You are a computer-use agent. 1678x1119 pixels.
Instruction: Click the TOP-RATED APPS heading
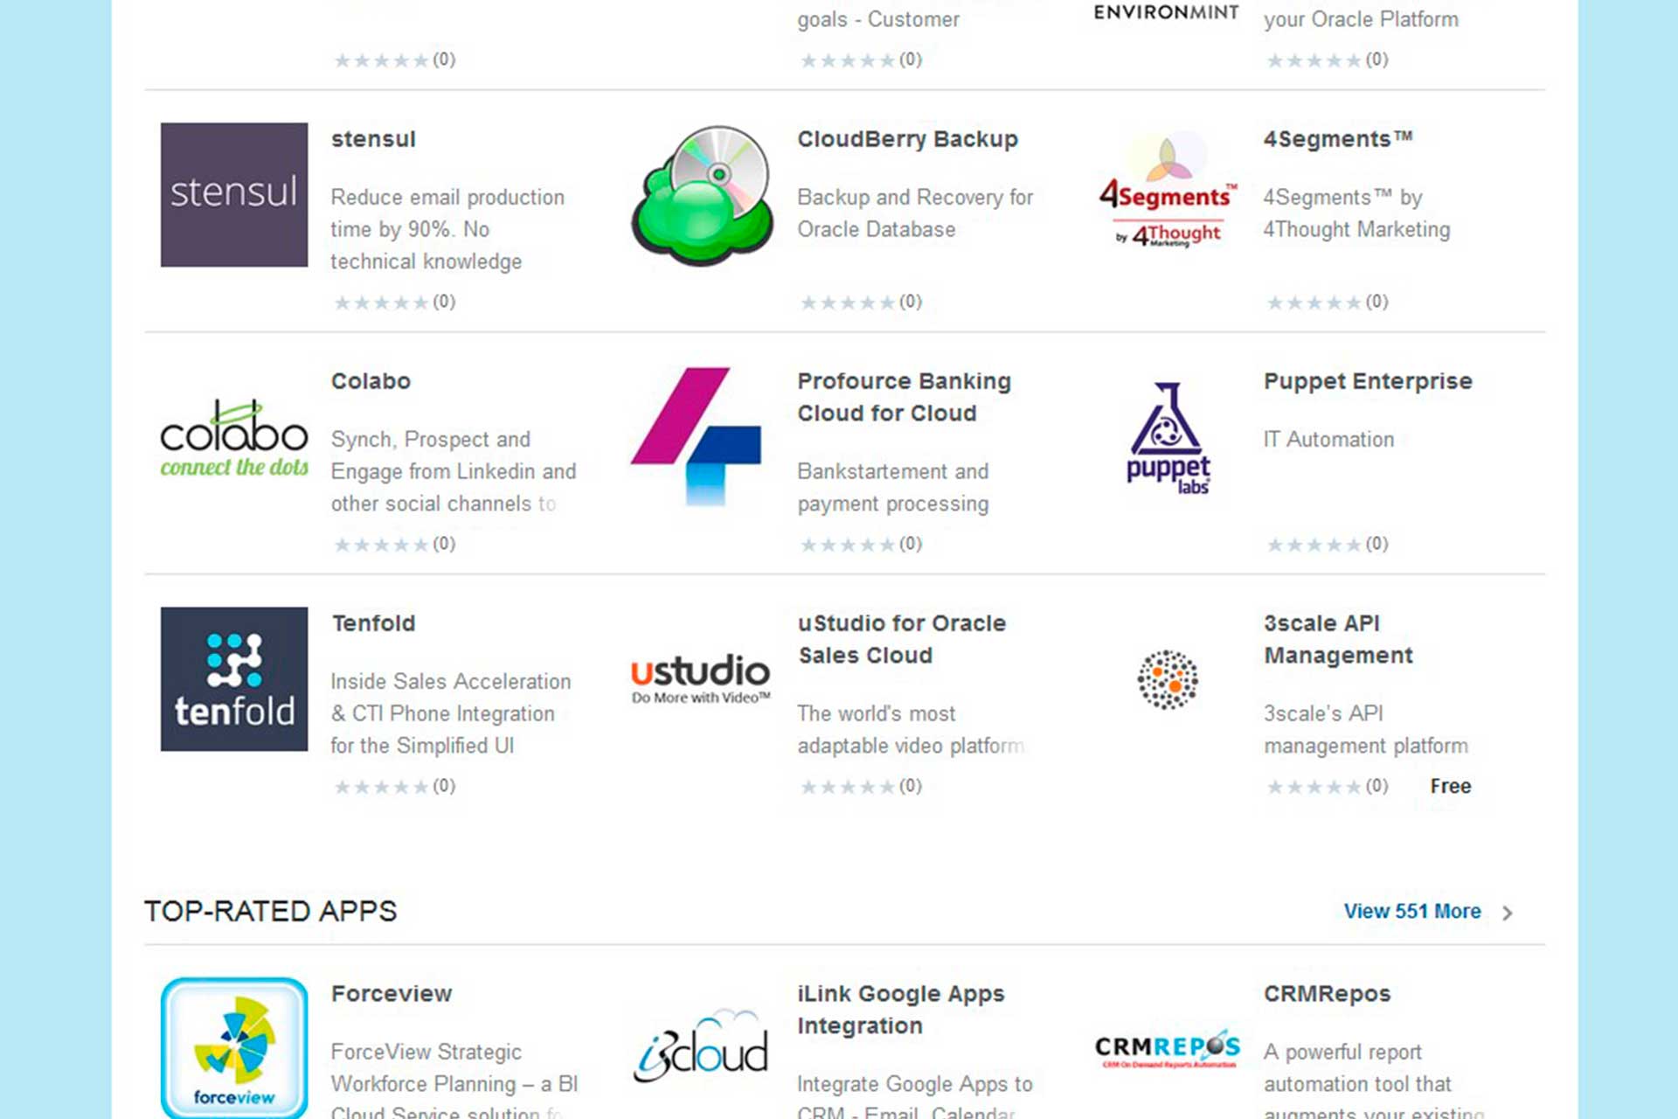[270, 912]
